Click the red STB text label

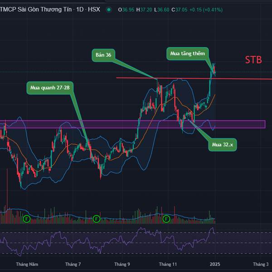pos(253,60)
